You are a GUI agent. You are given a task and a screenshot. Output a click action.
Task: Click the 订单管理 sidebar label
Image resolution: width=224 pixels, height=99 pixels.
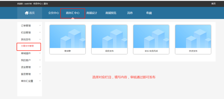26,26
